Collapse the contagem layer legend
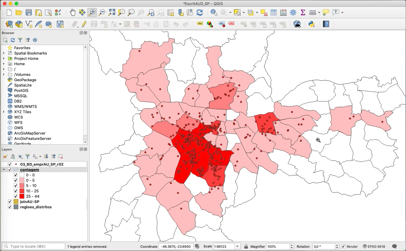406x251 pixels. pos(4,170)
